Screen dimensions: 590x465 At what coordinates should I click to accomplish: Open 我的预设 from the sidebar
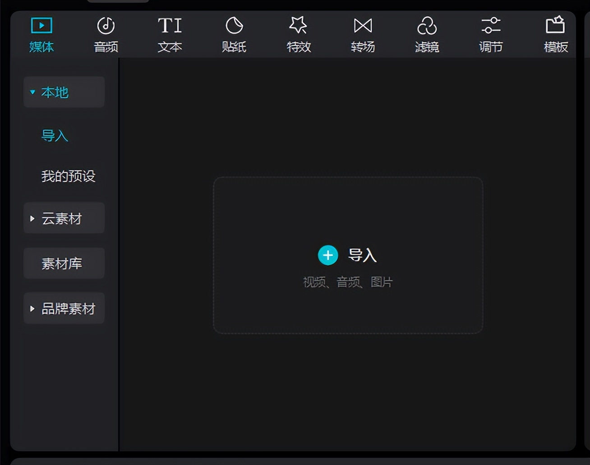pyautogui.click(x=68, y=177)
